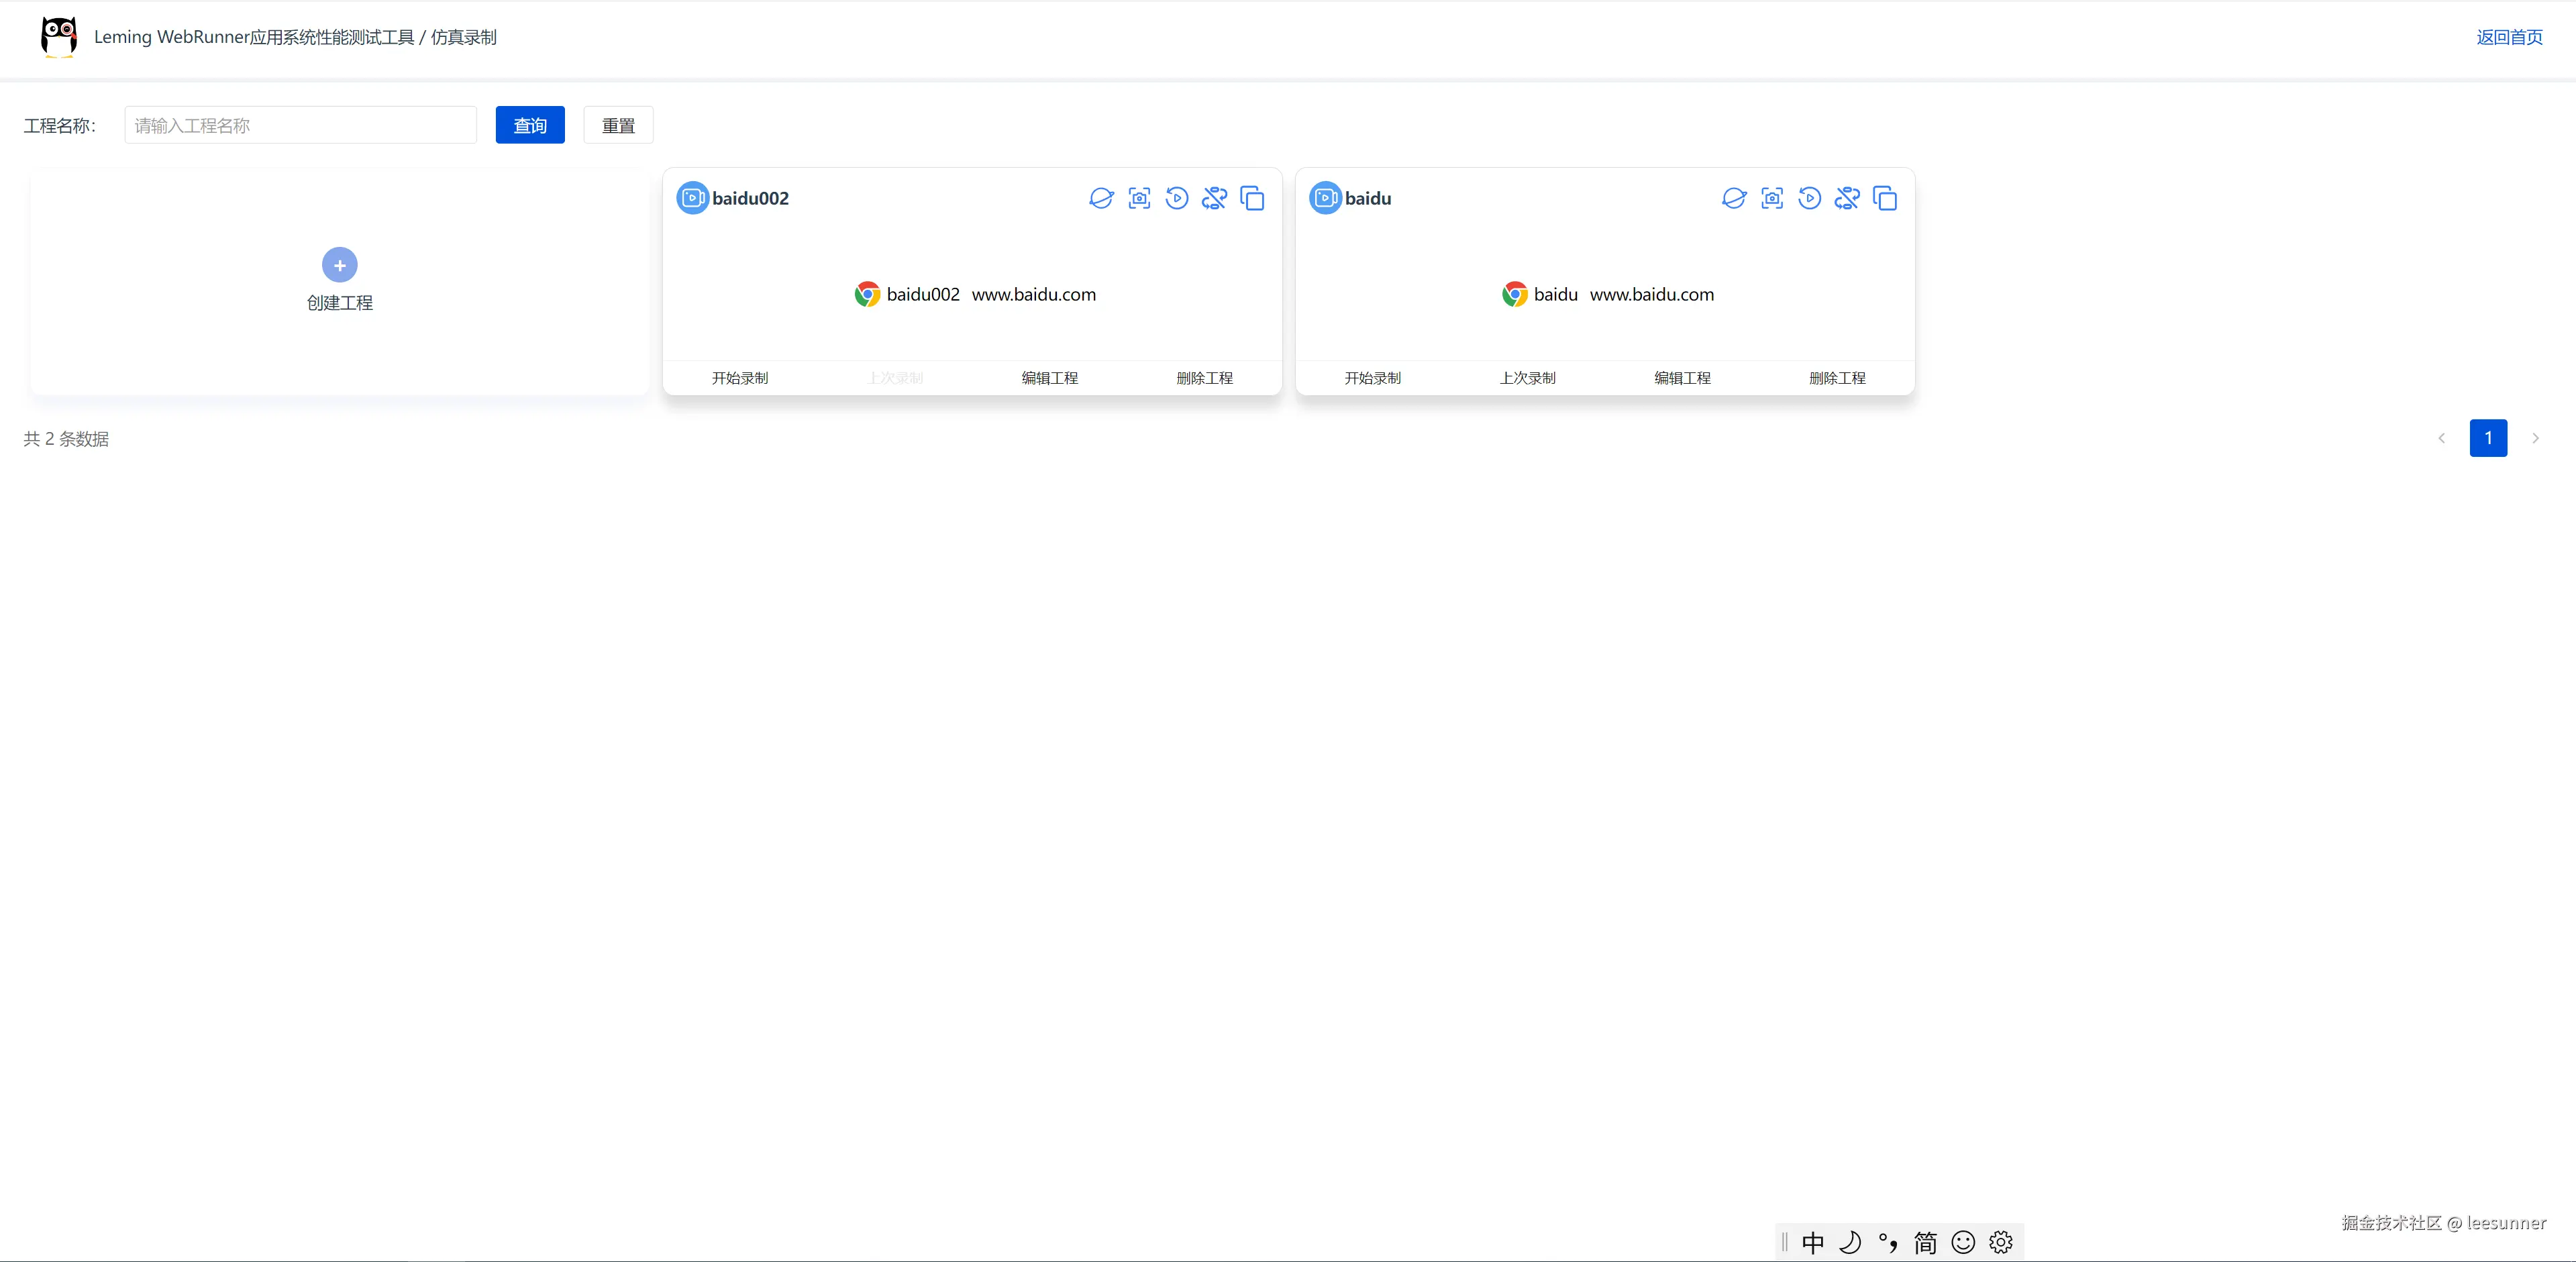The width and height of the screenshot is (2576, 1262).
Task: Click the planet icon on baidu card
Action: point(1734,198)
